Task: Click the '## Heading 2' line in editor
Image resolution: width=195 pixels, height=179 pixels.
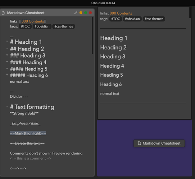Action: coord(27,49)
